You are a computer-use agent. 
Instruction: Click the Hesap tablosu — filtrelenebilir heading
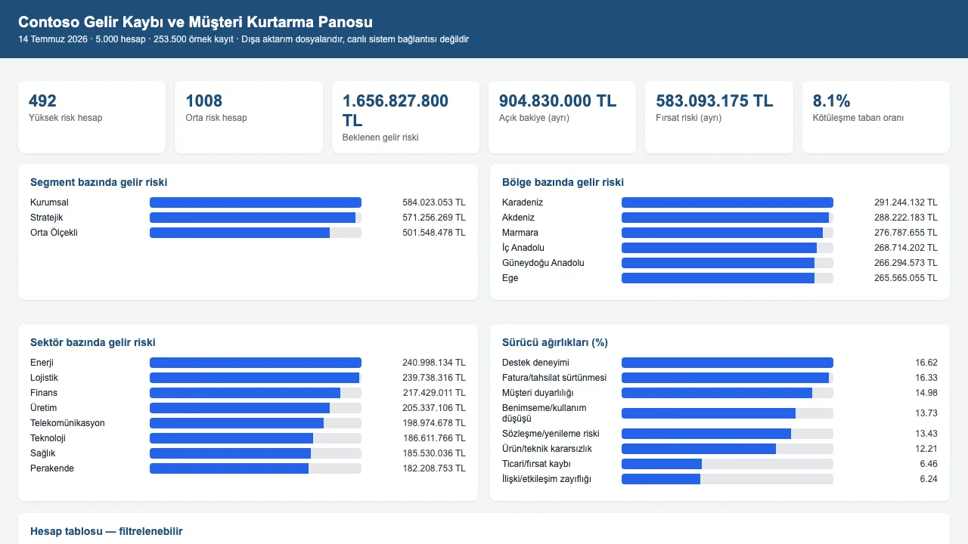(106, 531)
